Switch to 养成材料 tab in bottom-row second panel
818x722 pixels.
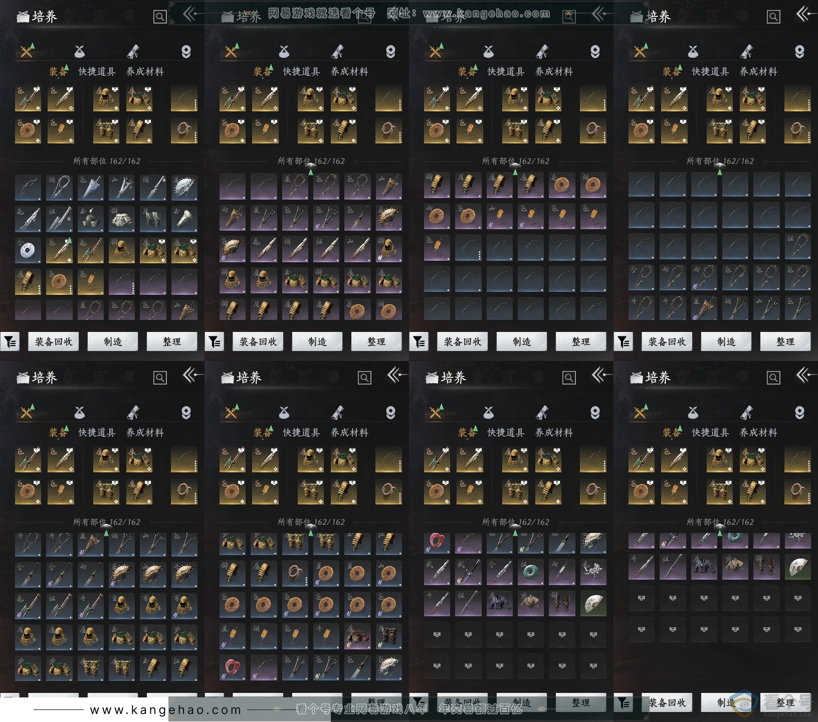[x=349, y=432]
